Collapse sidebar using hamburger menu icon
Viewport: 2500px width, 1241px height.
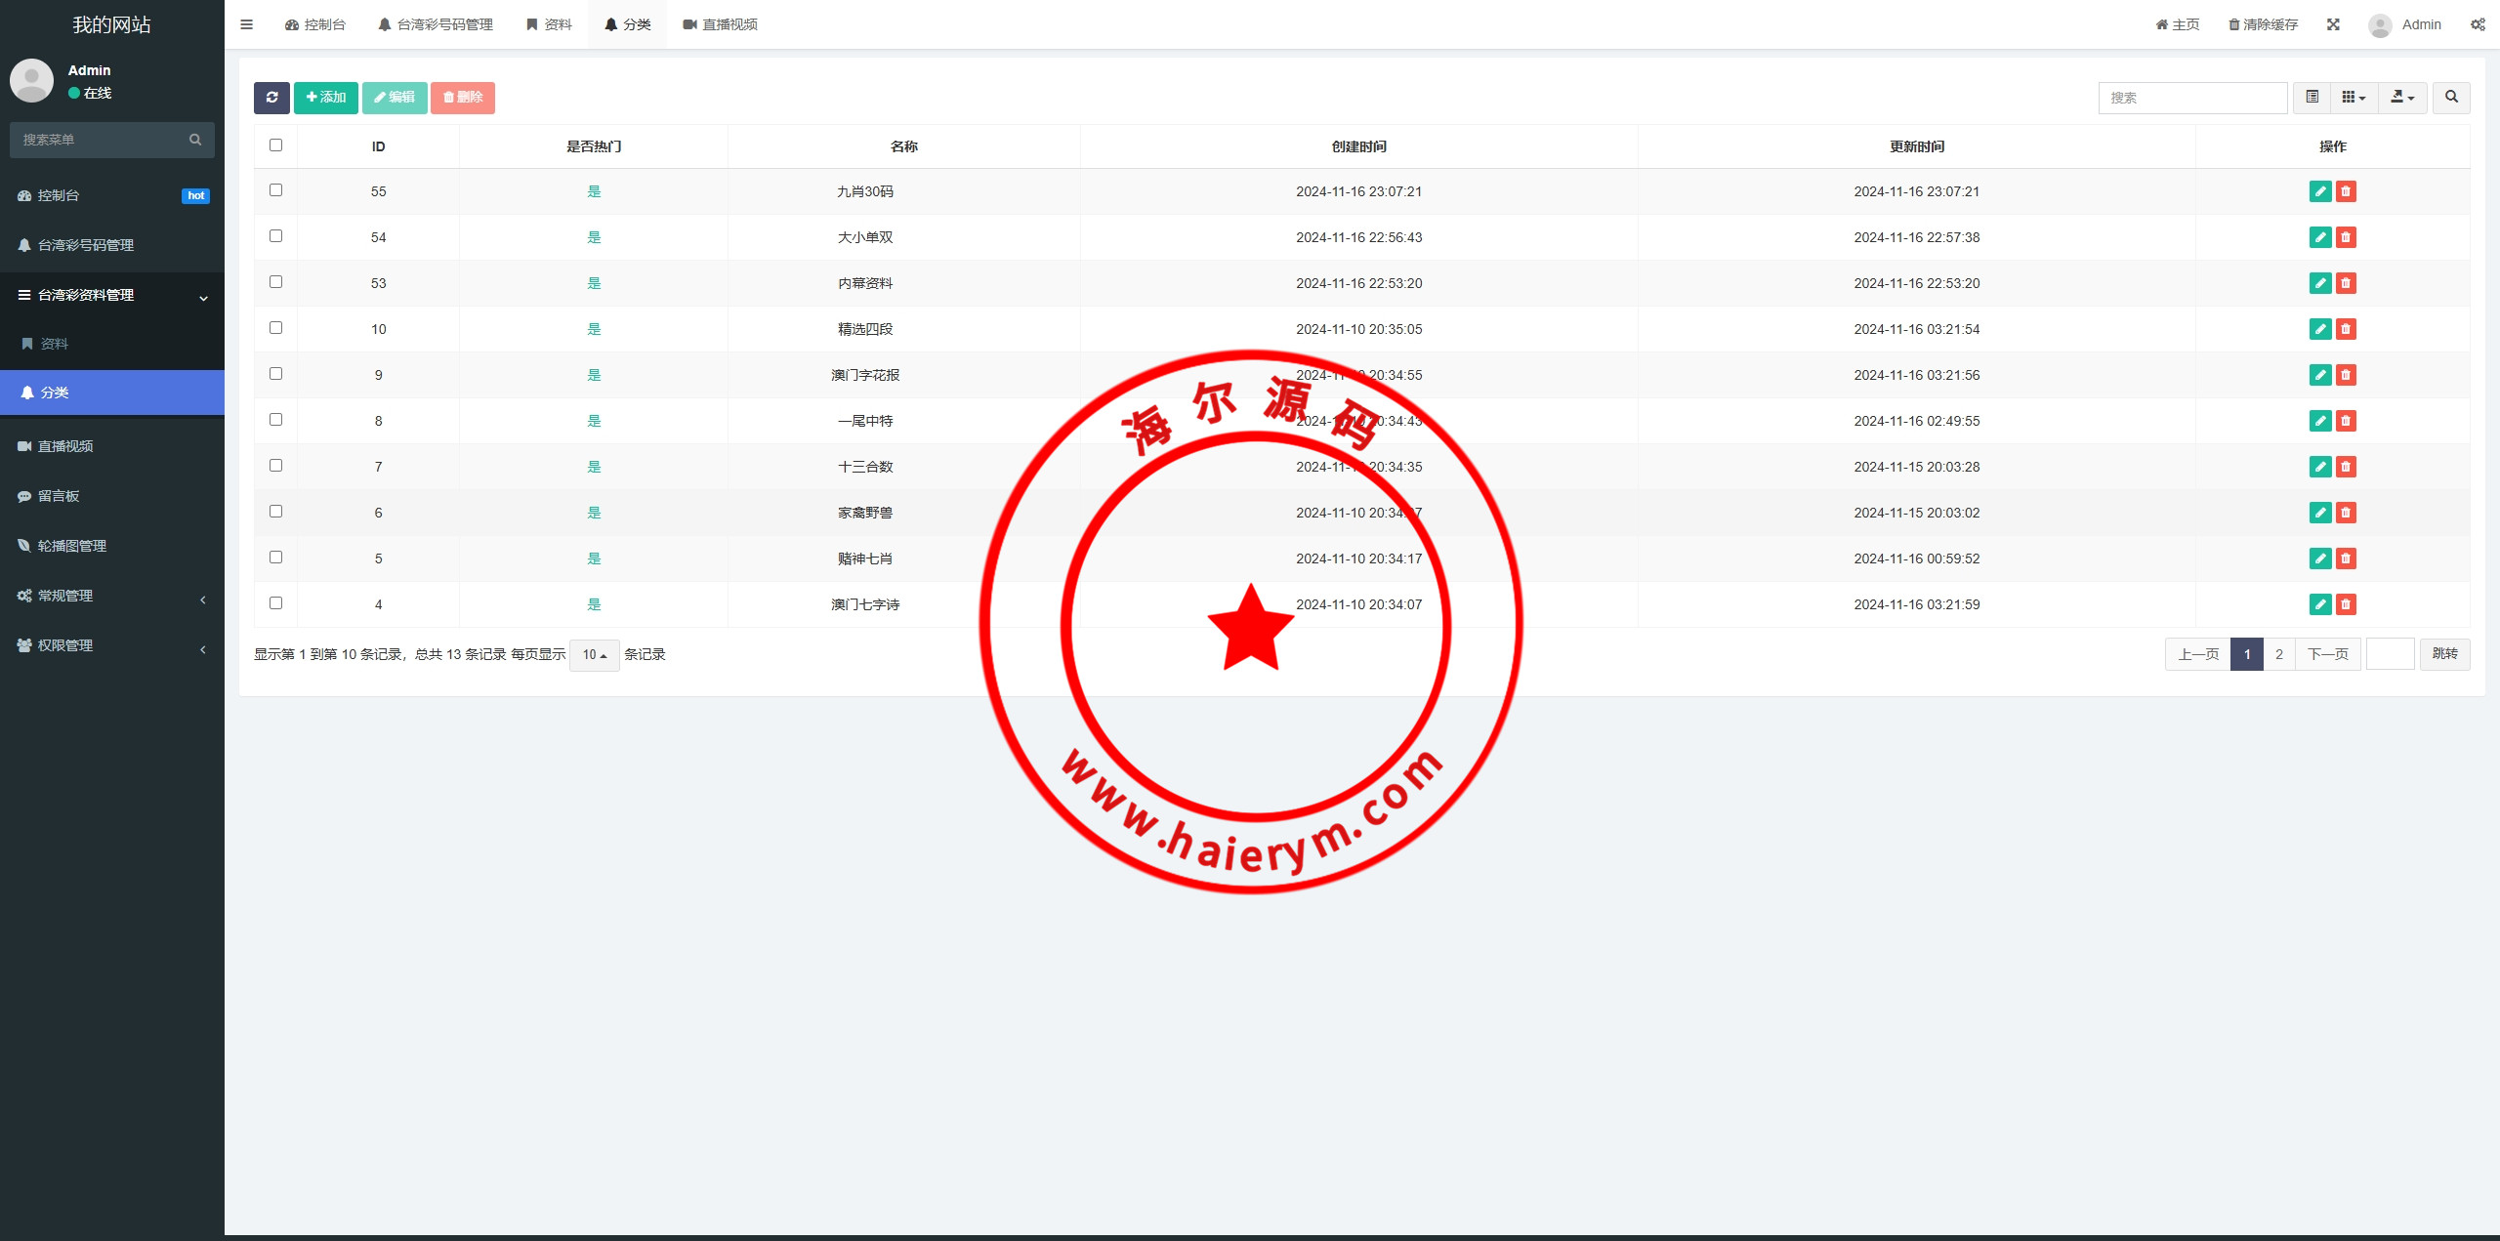click(x=247, y=24)
